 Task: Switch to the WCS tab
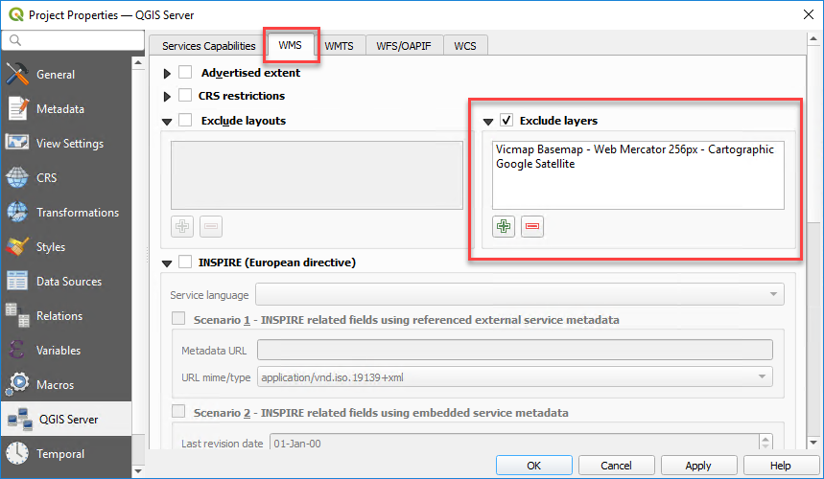(x=465, y=46)
